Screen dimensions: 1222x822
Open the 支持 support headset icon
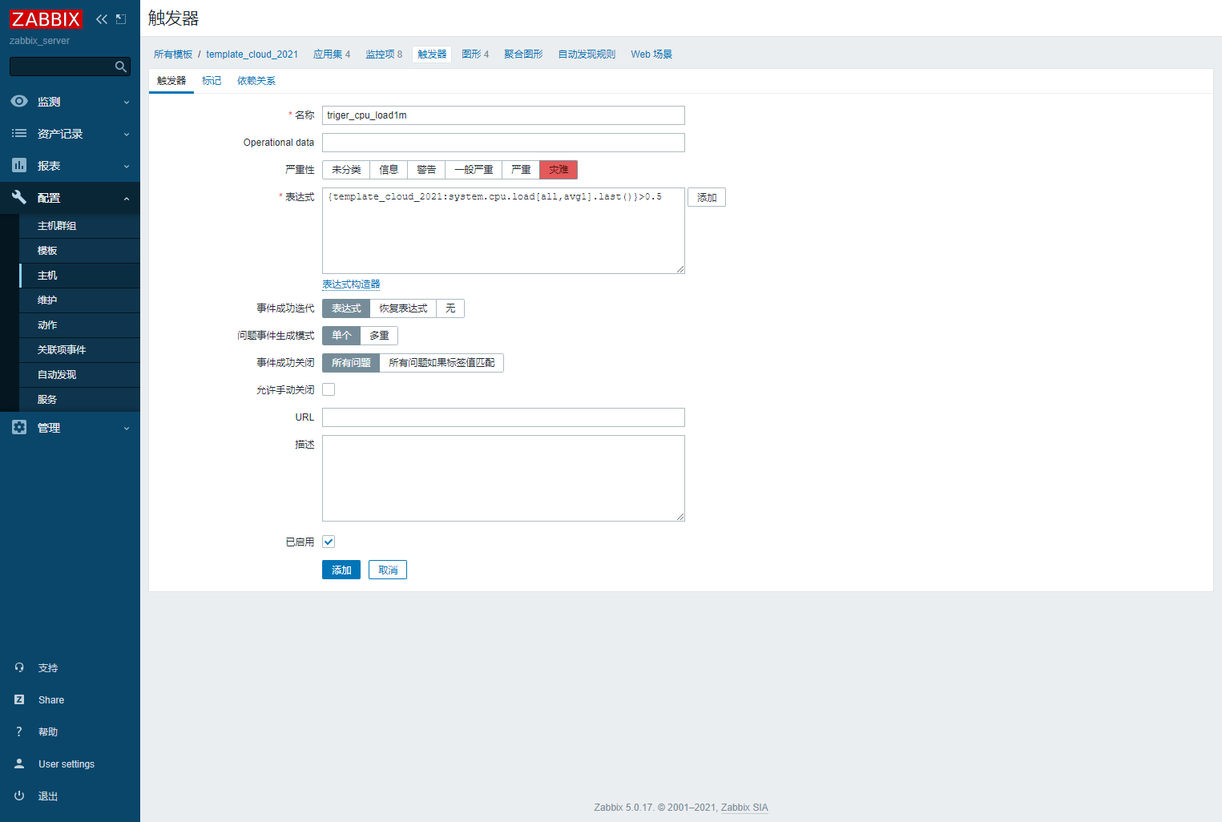(19, 667)
